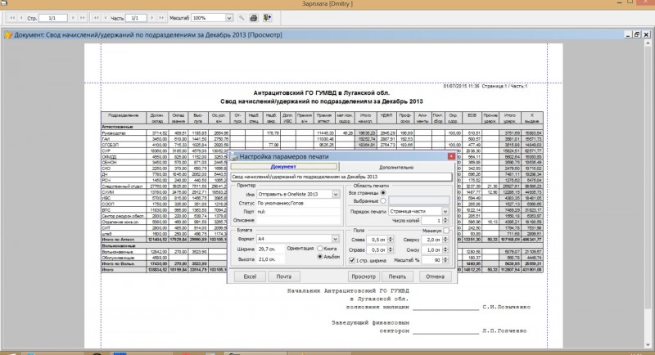Click the Число копий value field
Viewport: 655px width, 355px height.
(432, 221)
